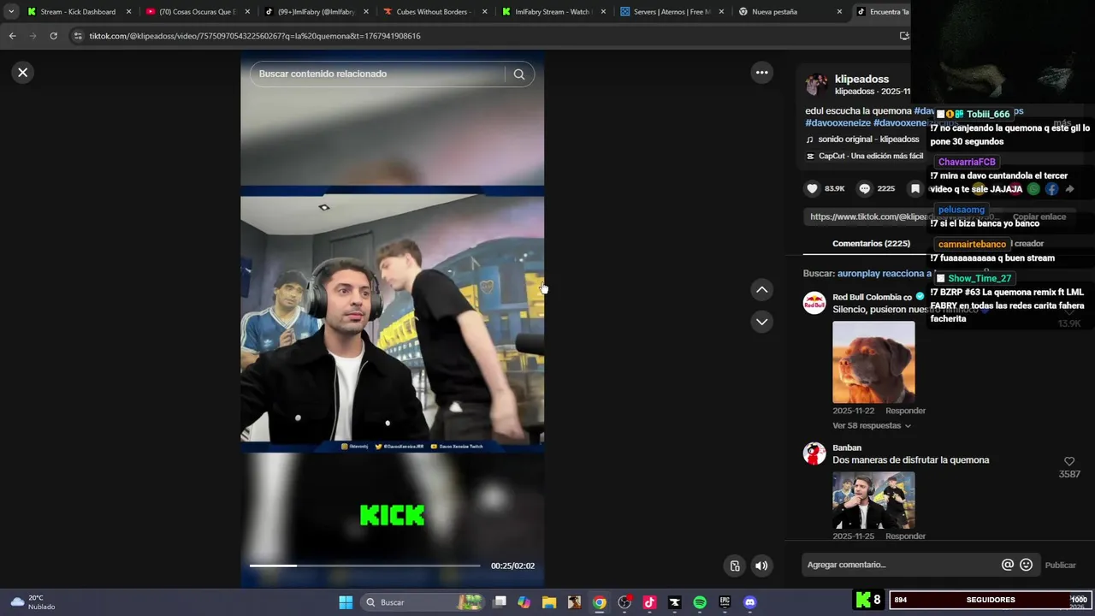Click the search magnifier in related content bar
This screenshot has height=616, width=1095.
(519, 74)
